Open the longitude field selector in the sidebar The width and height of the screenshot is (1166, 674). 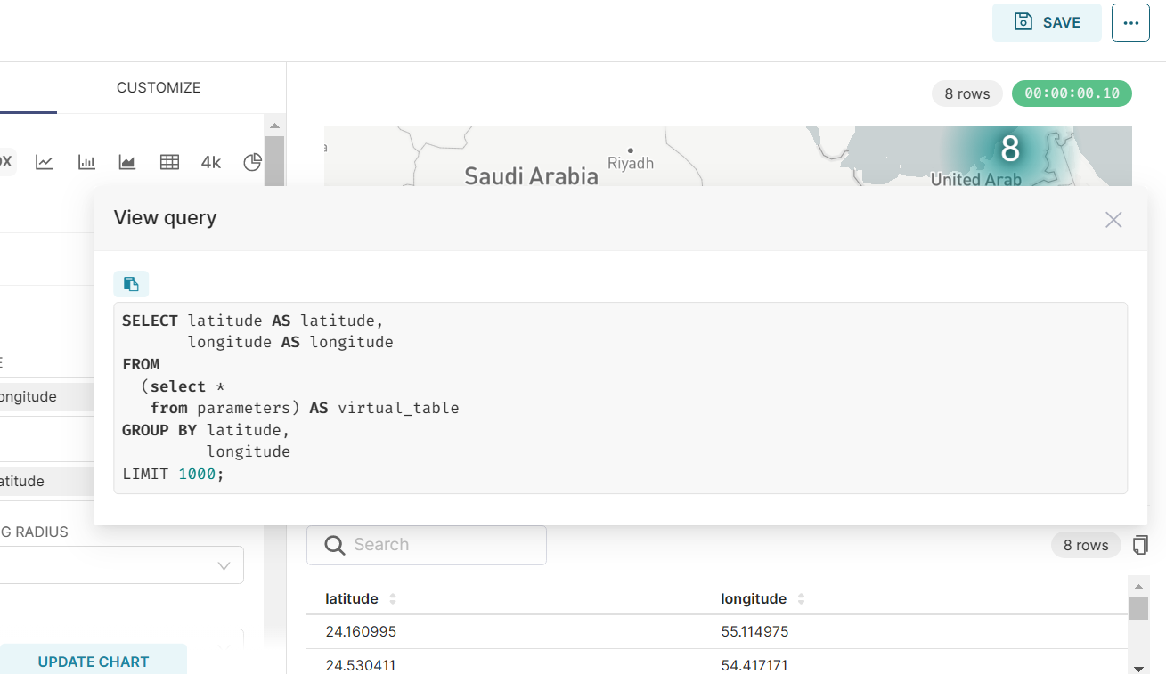pyautogui.click(x=45, y=396)
